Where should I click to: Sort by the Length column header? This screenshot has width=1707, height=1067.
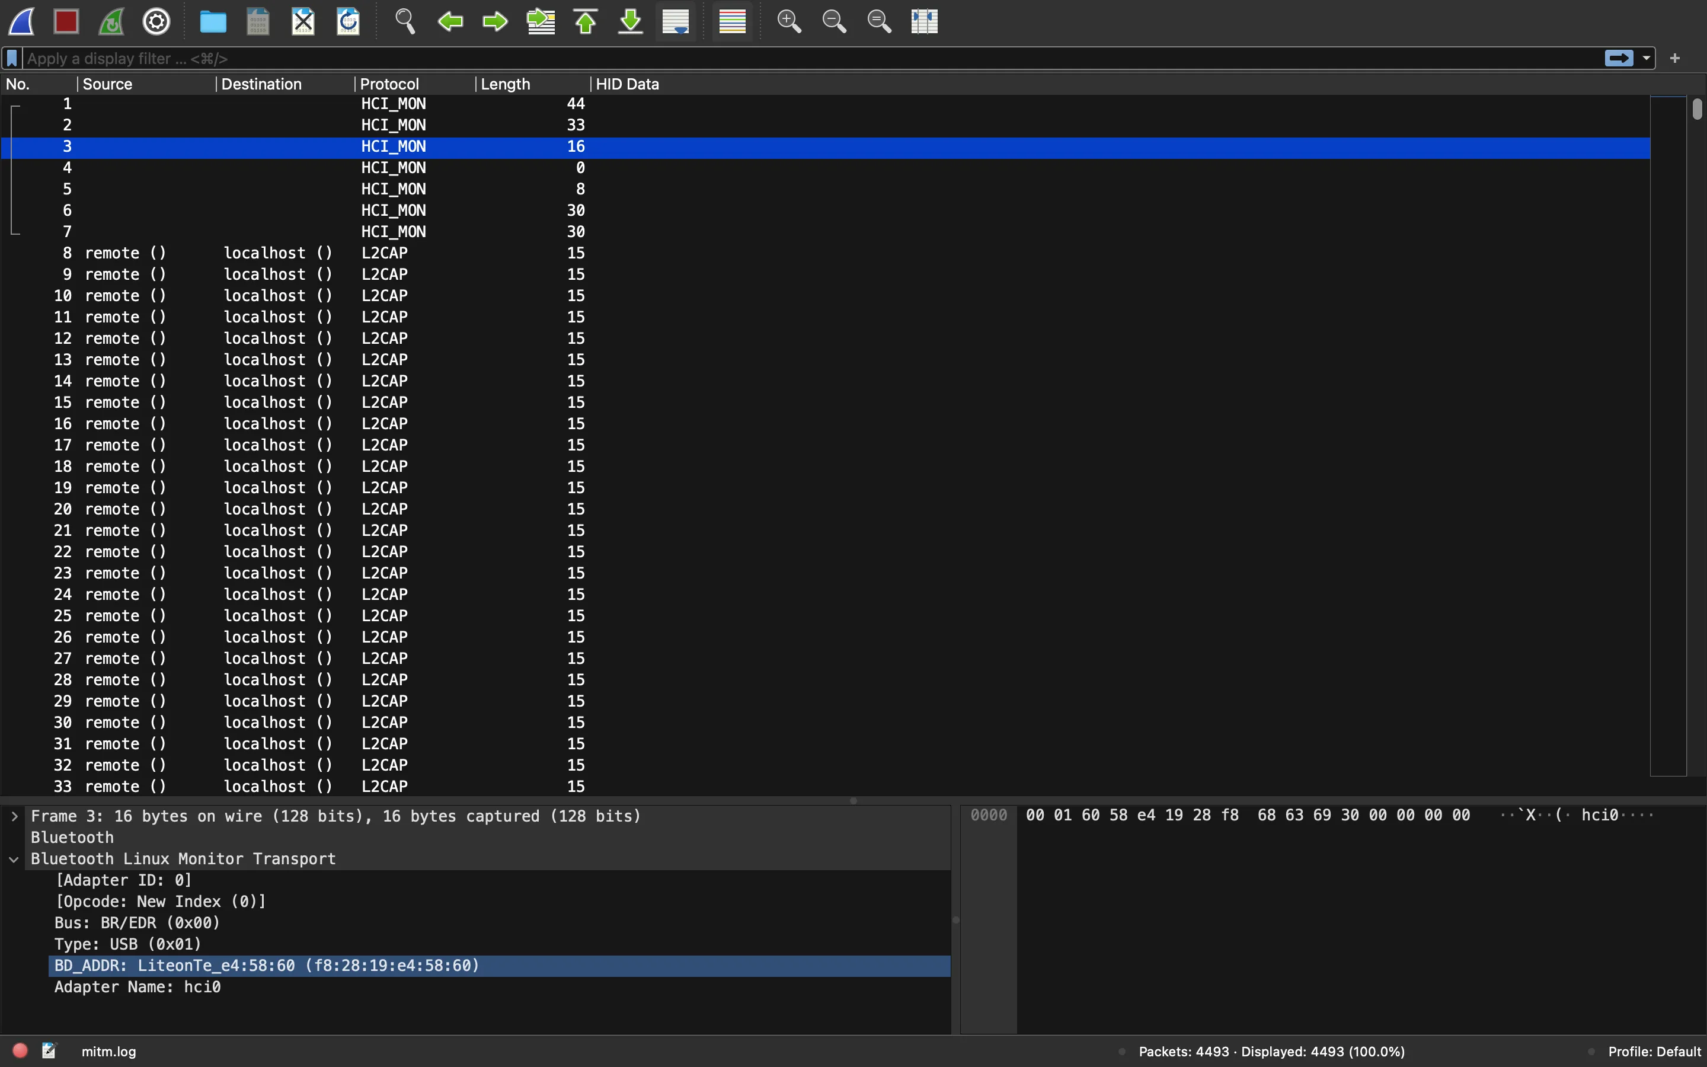533,84
